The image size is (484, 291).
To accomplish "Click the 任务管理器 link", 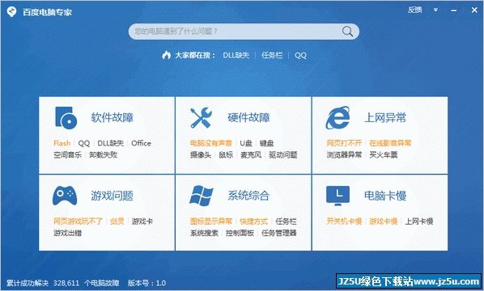I will pyautogui.click(x=279, y=233).
